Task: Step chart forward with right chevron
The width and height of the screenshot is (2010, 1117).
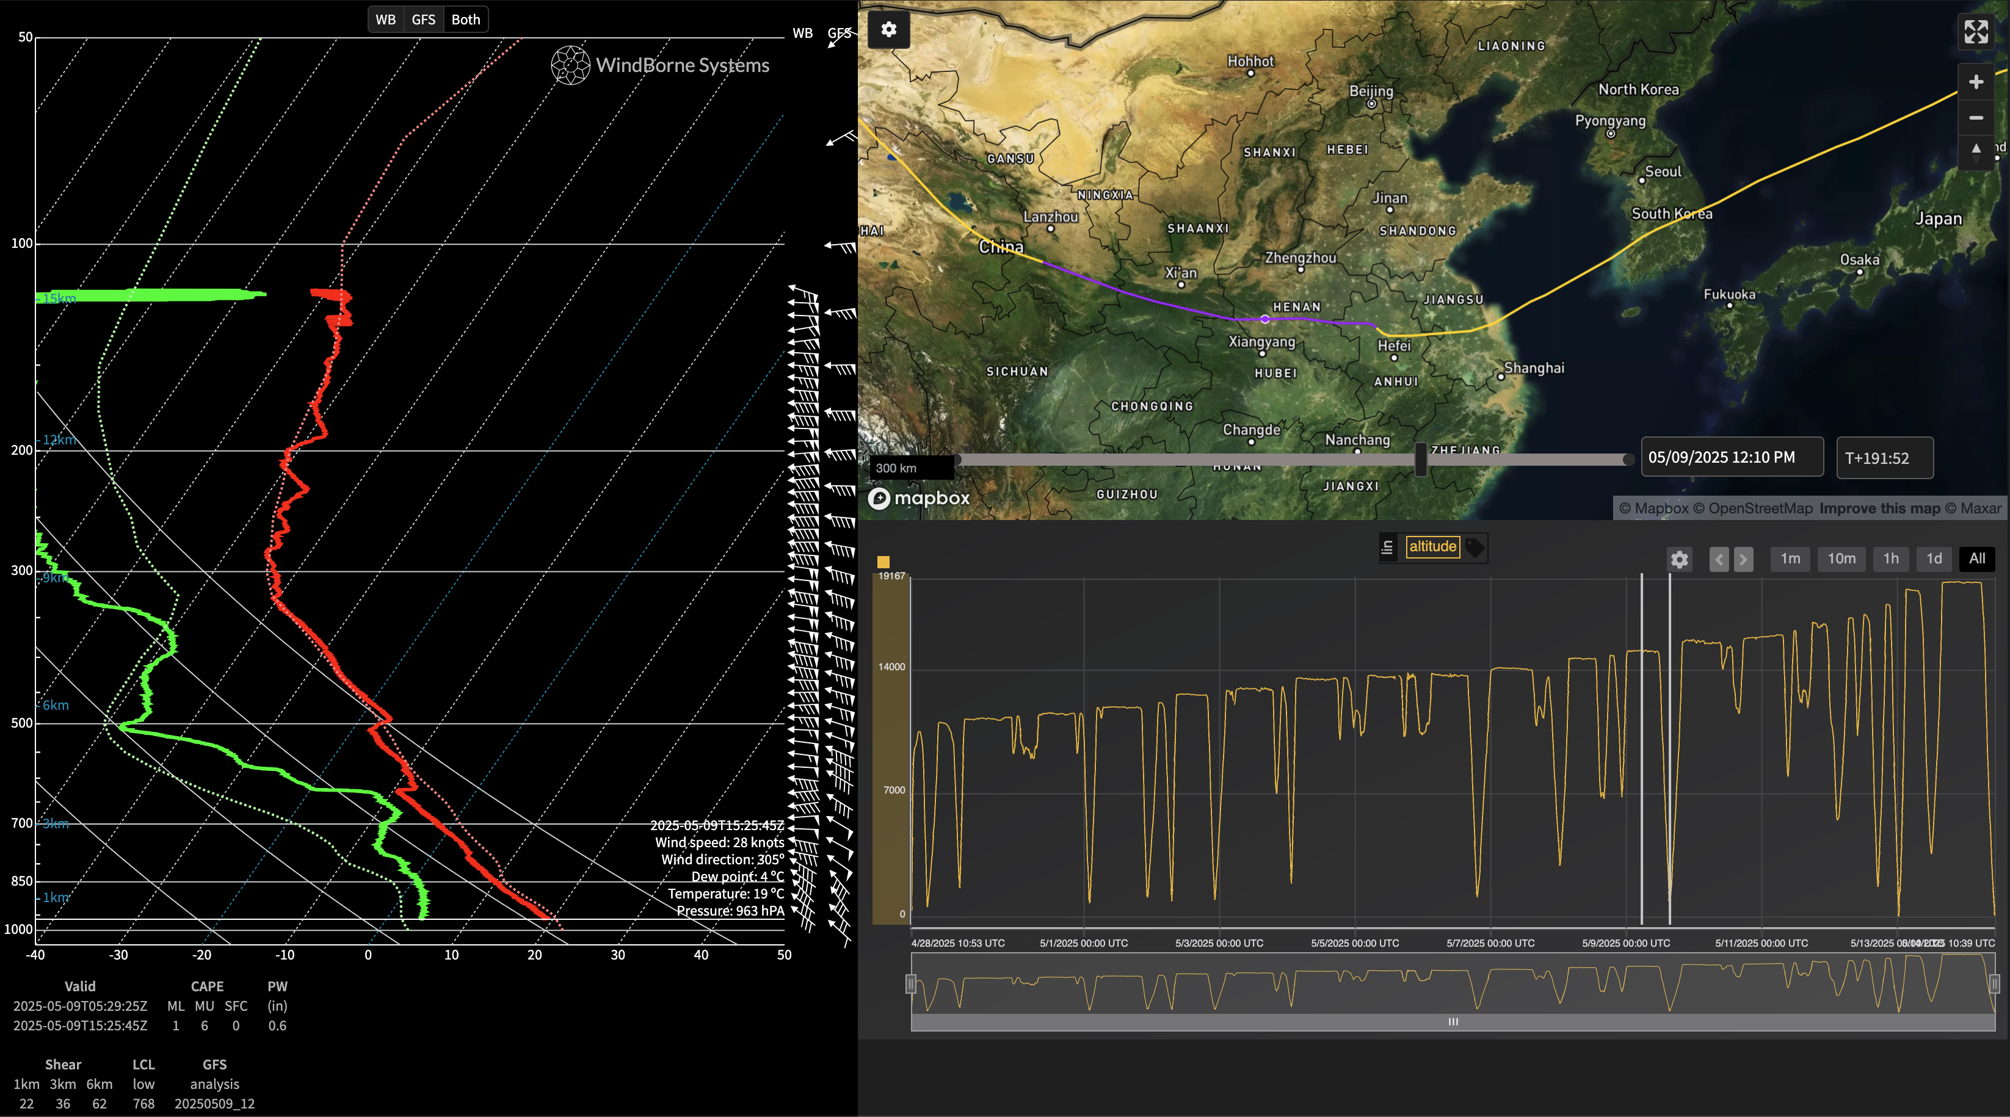Action: tap(1743, 559)
